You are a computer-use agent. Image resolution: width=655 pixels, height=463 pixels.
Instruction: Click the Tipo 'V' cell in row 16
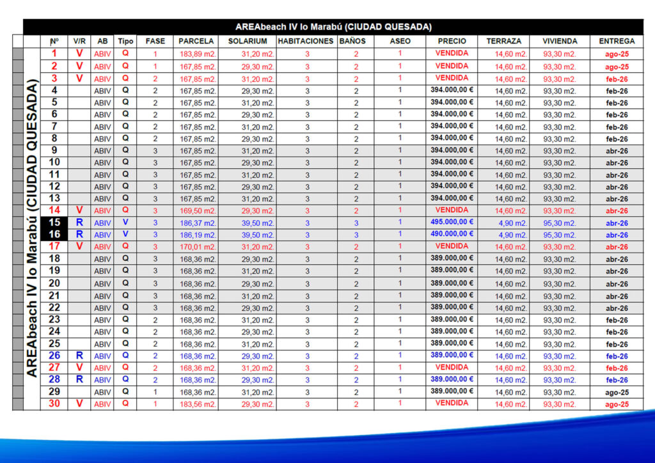125,234
